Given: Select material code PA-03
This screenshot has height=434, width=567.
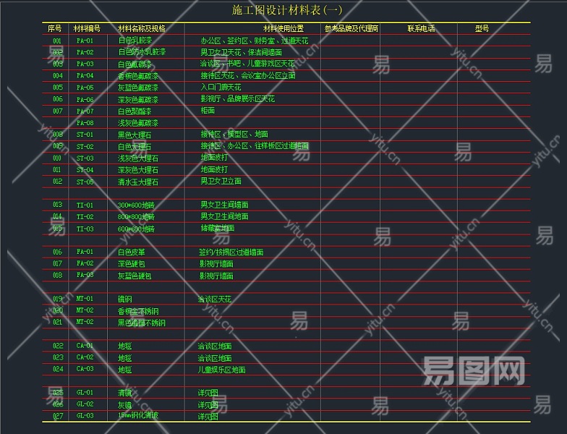Looking at the screenshot, I should 85,64.
